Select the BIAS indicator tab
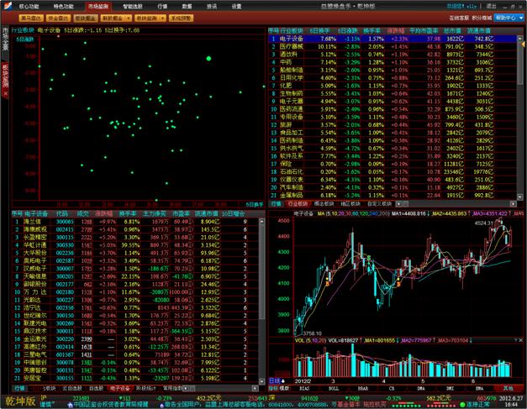527x409 pixels. point(304,389)
